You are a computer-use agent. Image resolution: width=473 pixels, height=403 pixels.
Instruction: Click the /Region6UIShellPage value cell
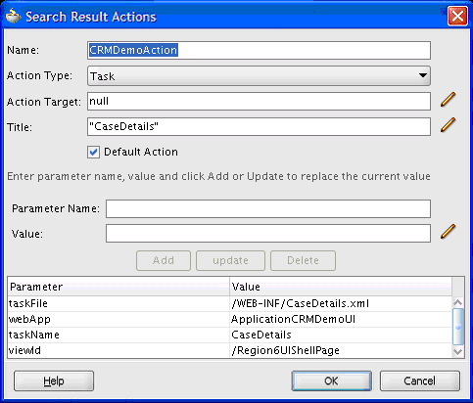point(341,350)
